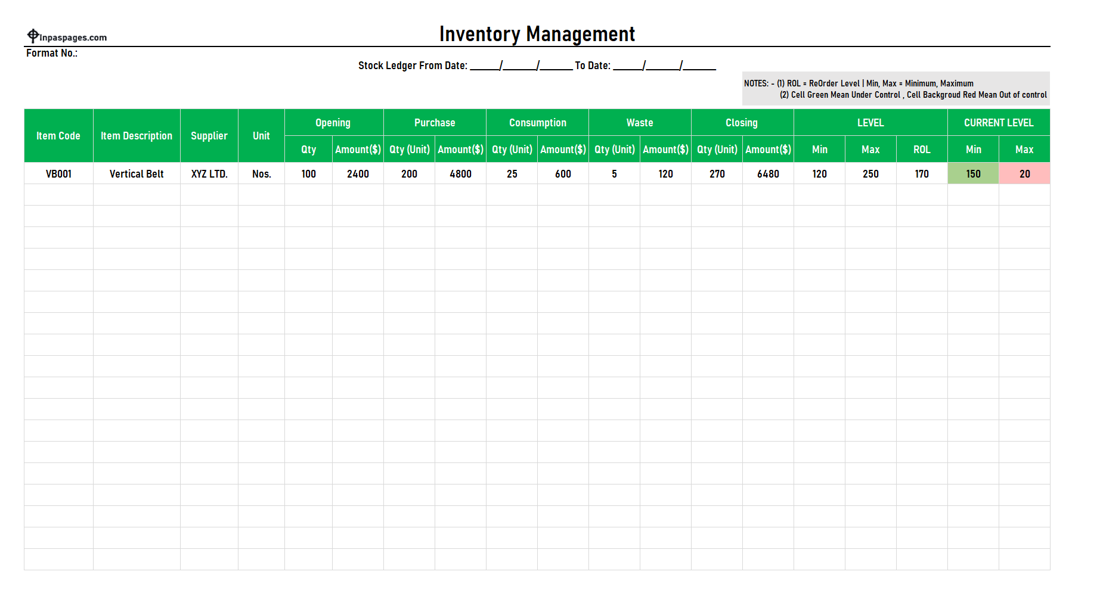
Task: Select the Consumption group header
Action: [x=537, y=122]
